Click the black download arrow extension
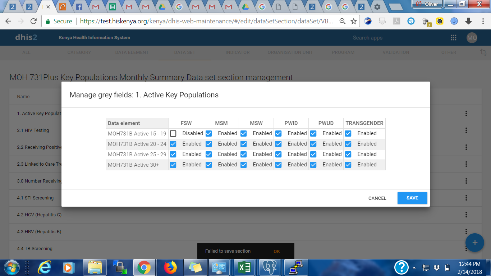 pyautogui.click(x=468, y=21)
